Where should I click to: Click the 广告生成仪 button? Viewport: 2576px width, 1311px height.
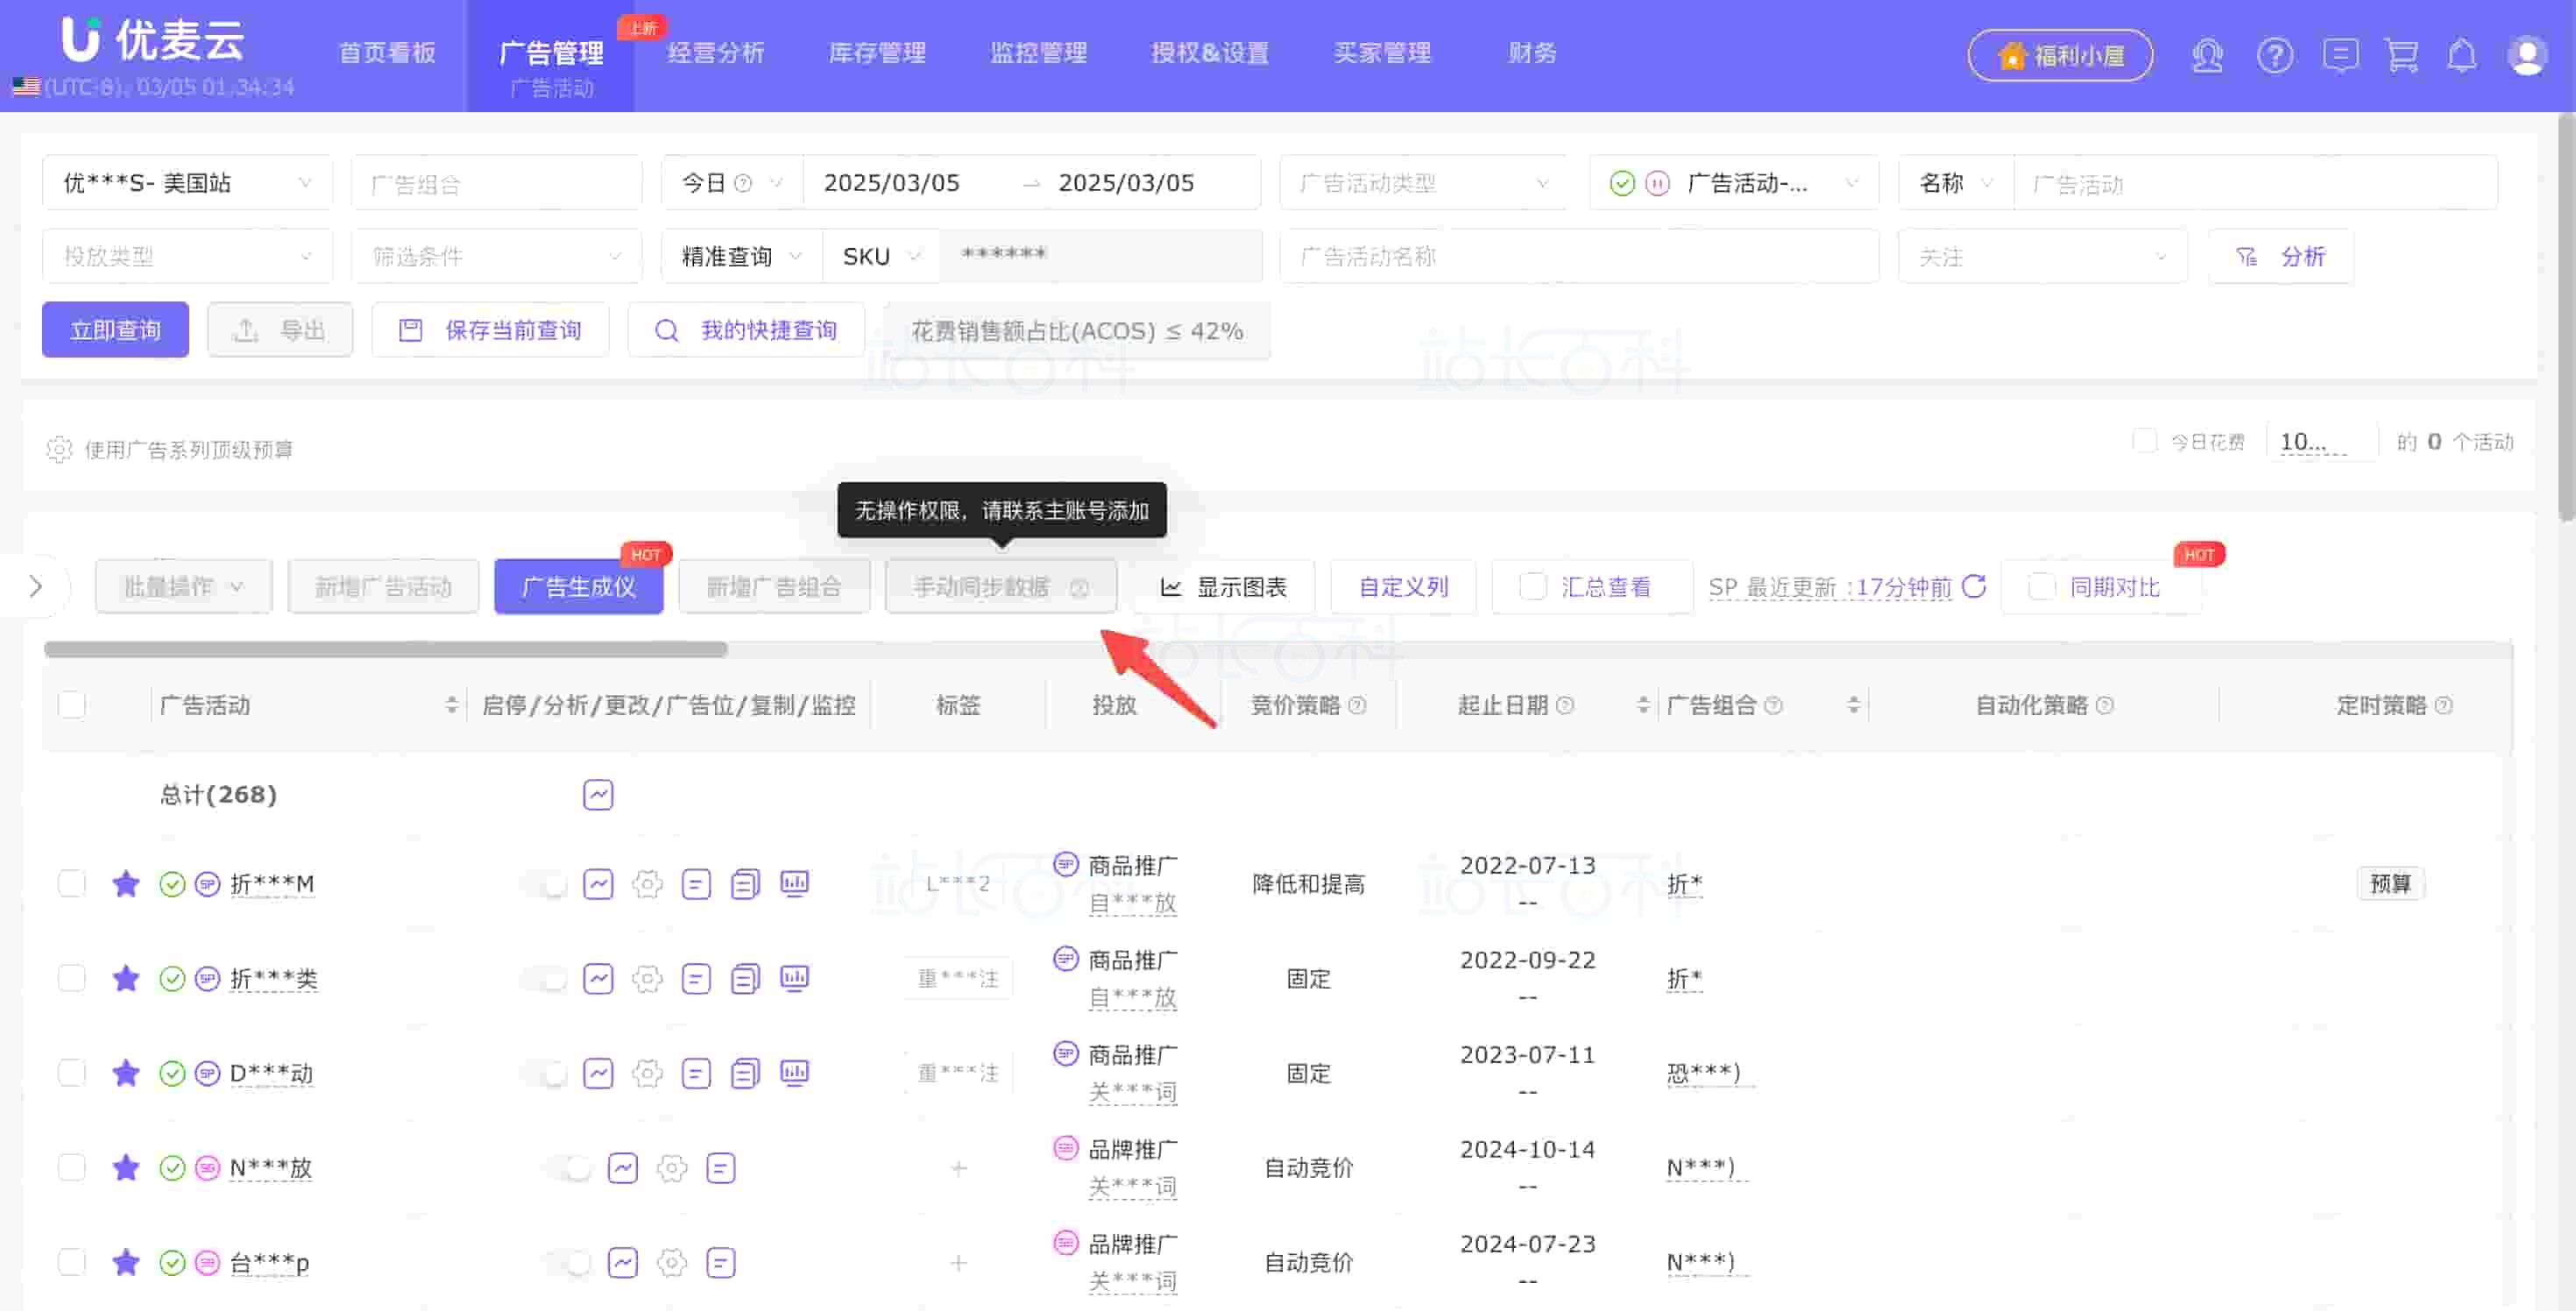tap(578, 586)
